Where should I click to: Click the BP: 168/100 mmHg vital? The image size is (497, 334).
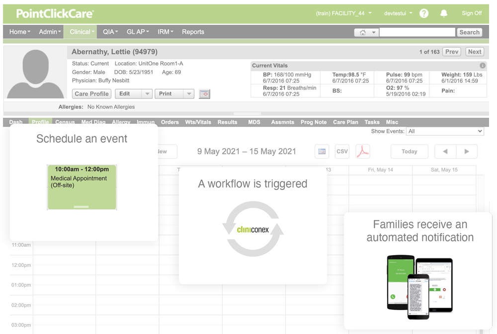pos(287,75)
